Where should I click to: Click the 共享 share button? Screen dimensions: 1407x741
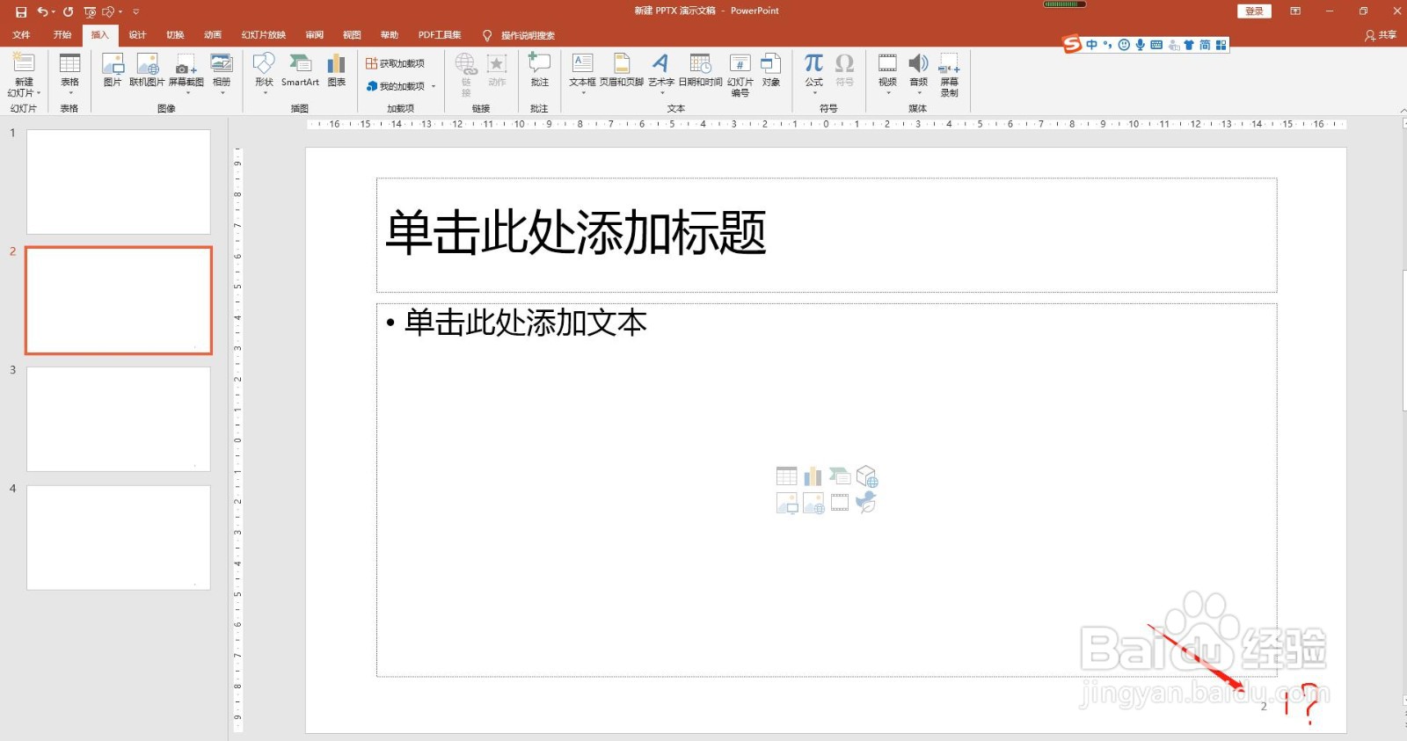tap(1381, 35)
